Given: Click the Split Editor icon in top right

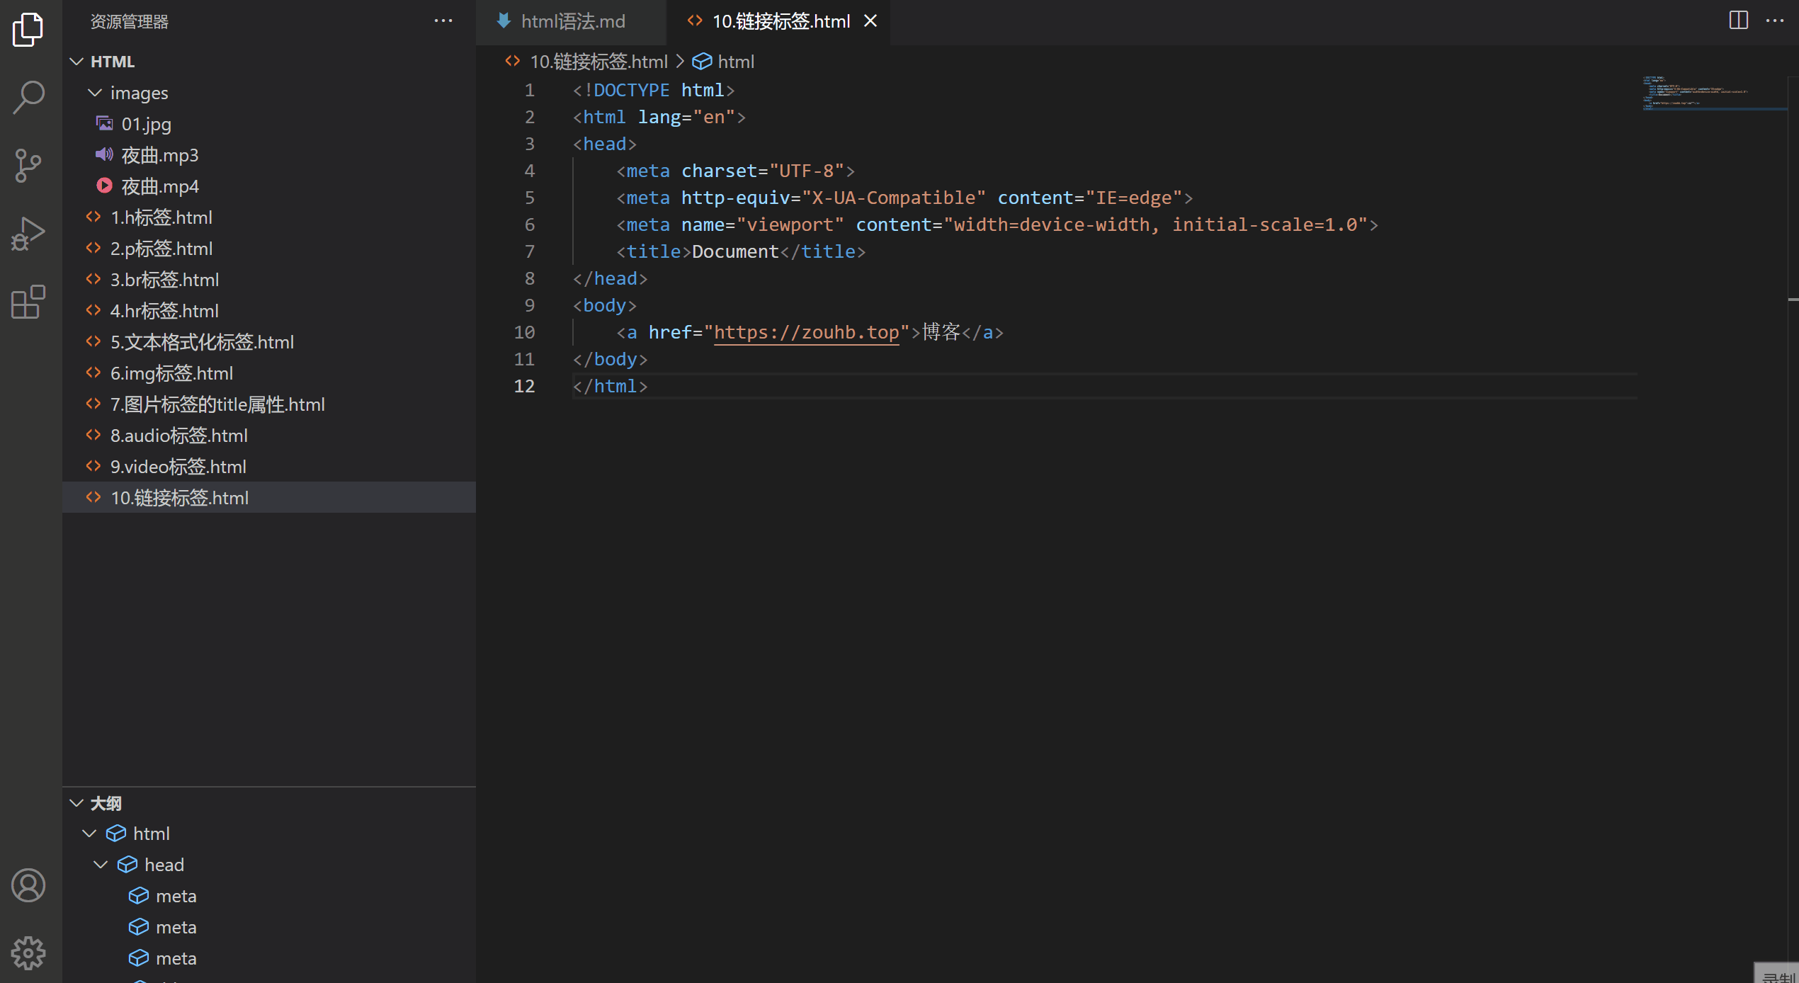Looking at the screenshot, I should pos(1739,19).
